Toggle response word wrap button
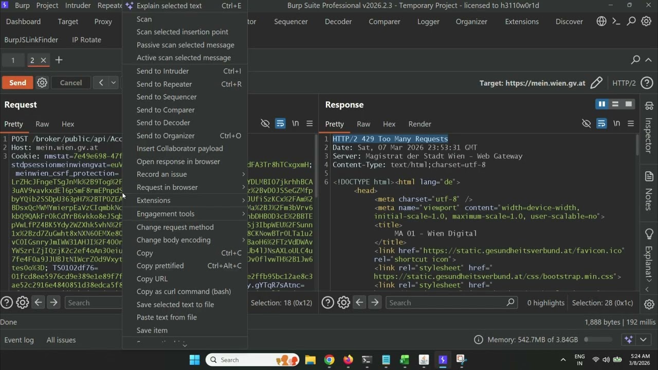Viewport: 658px width, 370px height. (601, 124)
